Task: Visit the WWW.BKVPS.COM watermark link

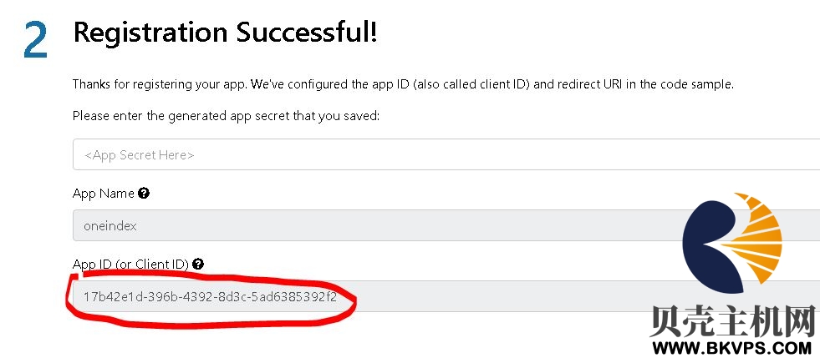Action: (x=732, y=347)
